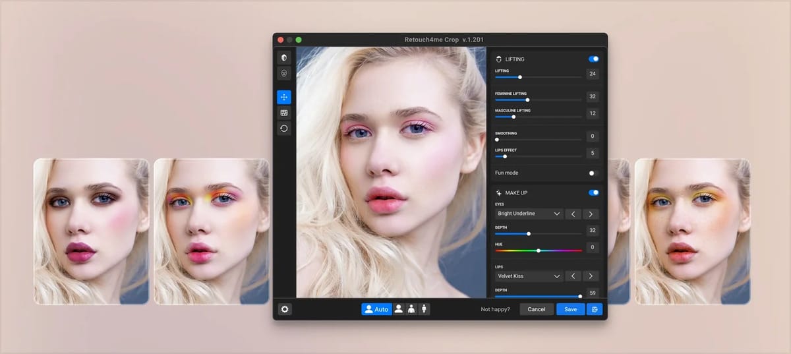Go to next Eyes preset with right chevron

tap(591, 214)
